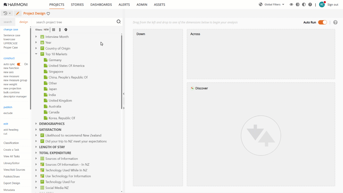This screenshot has height=193, width=343.
Task: Open the history clock dropdown icon
Action: click(7, 13)
